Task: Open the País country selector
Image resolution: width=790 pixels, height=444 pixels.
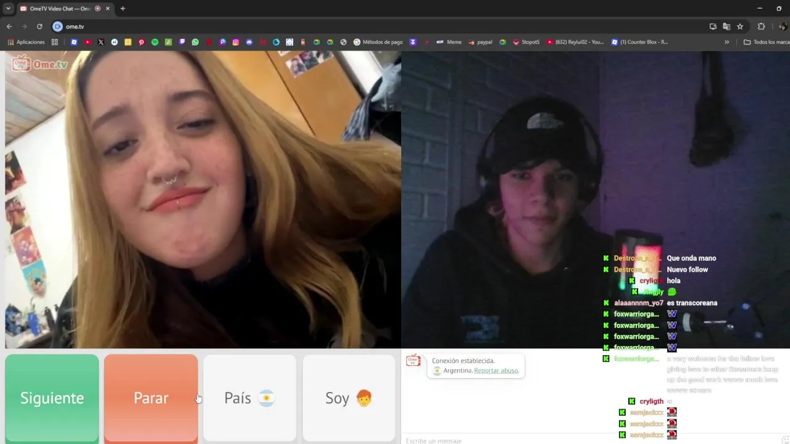Action: [249, 398]
